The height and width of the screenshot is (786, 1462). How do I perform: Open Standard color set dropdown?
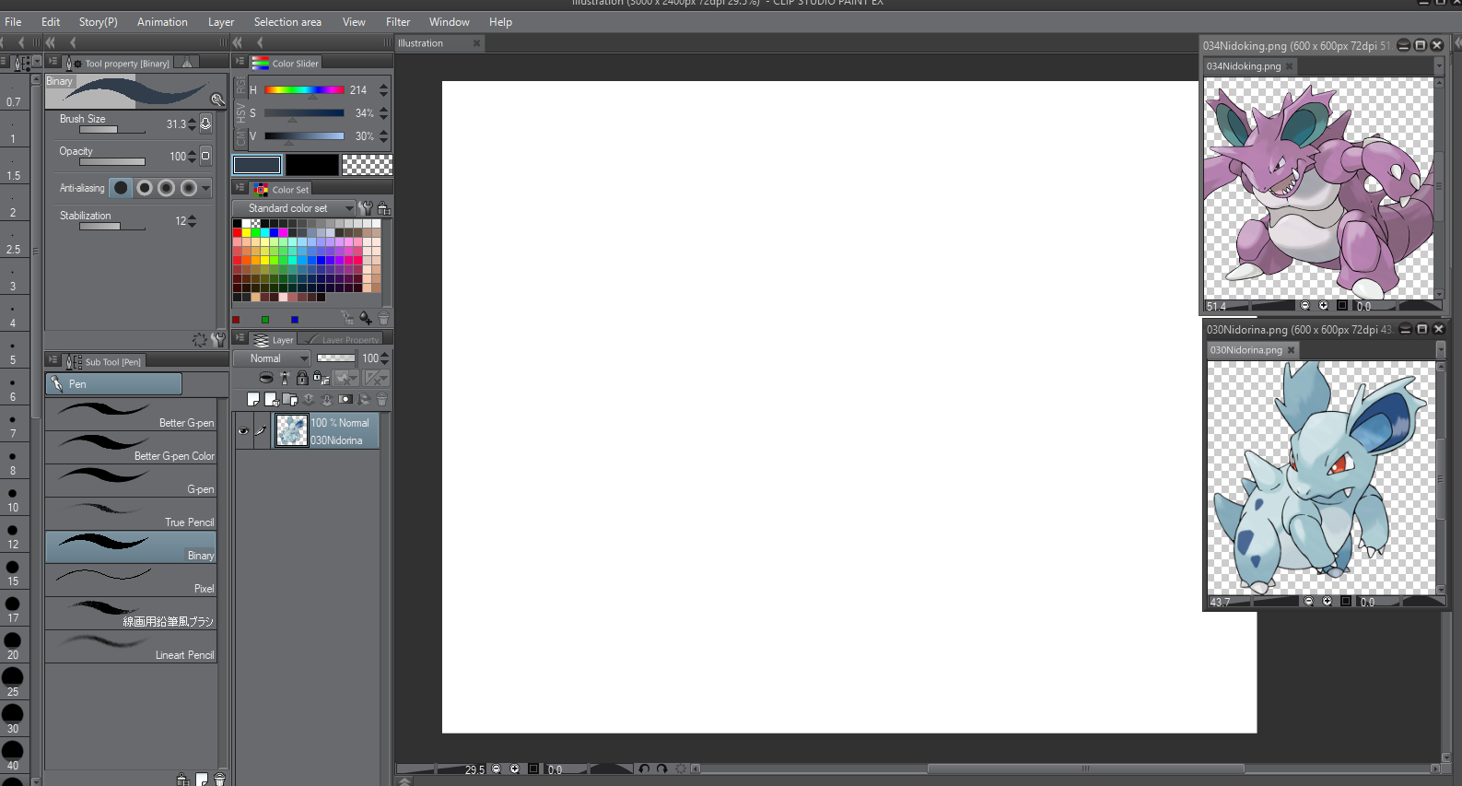coord(293,208)
